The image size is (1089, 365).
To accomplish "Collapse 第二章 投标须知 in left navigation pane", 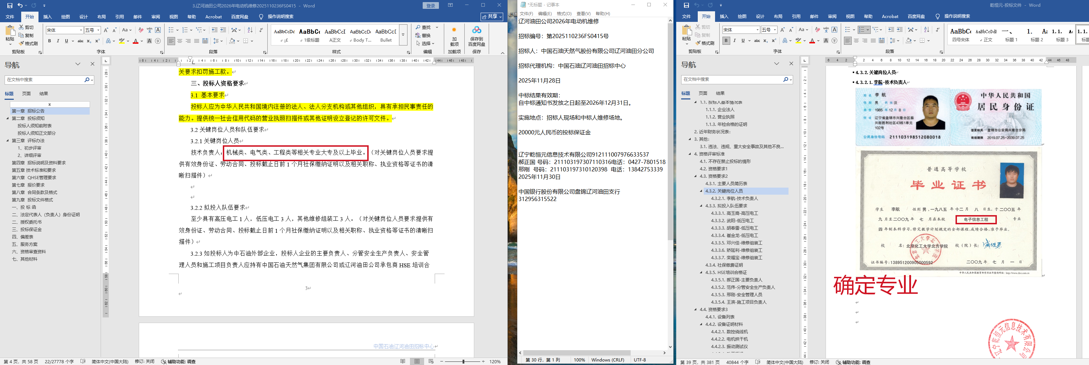I will 8,118.
